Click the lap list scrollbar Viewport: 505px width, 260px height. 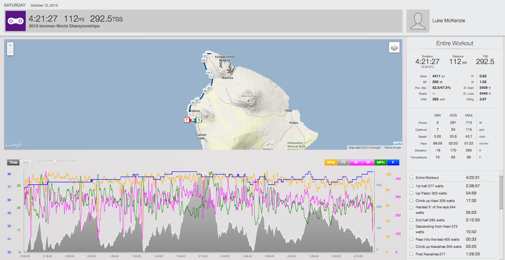tap(501, 192)
